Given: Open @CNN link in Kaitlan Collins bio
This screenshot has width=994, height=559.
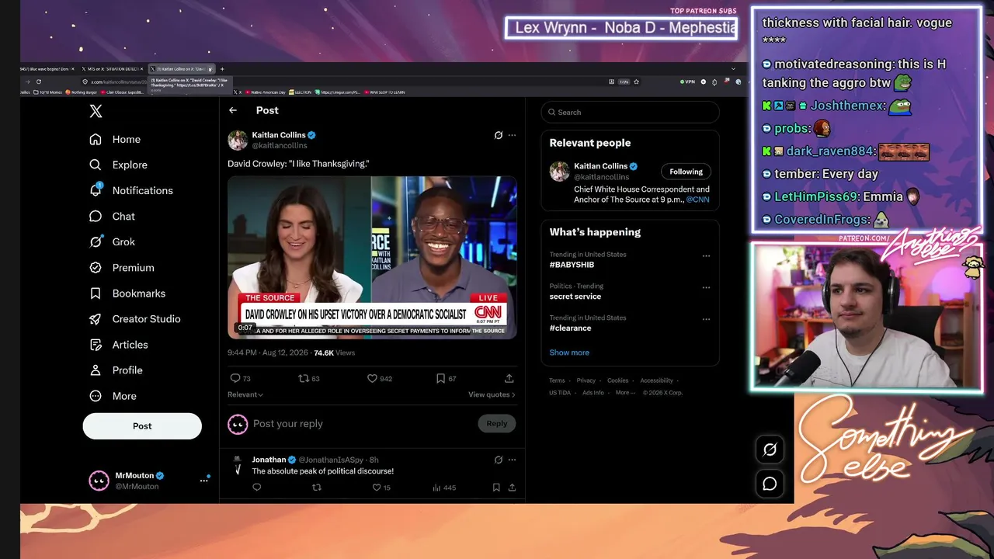Looking at the screenshot, I should click(696, 200).
